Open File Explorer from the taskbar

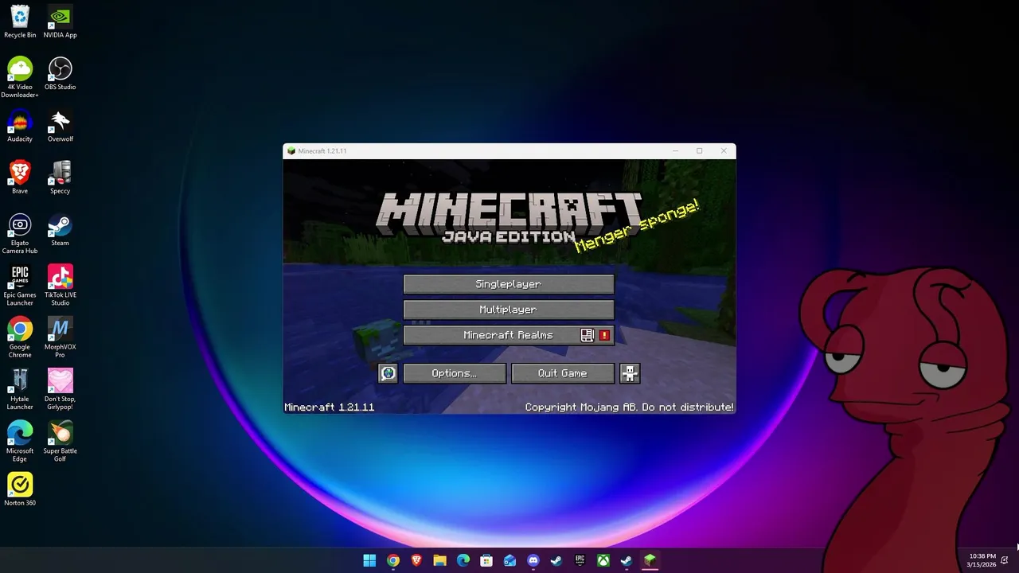(439, 561)
